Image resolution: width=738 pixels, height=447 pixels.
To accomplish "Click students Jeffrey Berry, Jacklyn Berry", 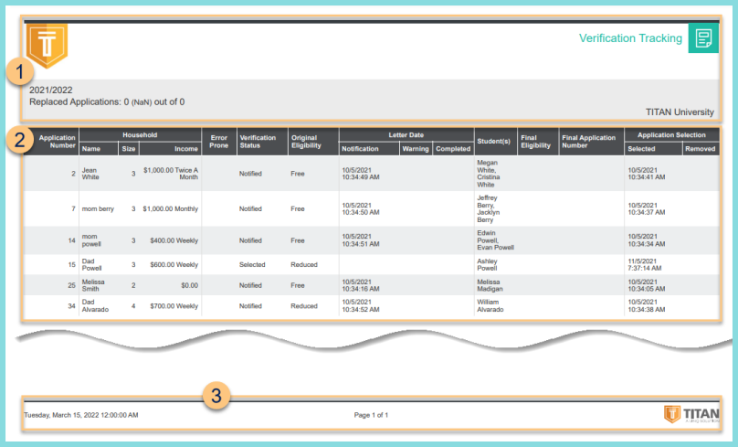I will pyautogui.click(x=488, y=208).
